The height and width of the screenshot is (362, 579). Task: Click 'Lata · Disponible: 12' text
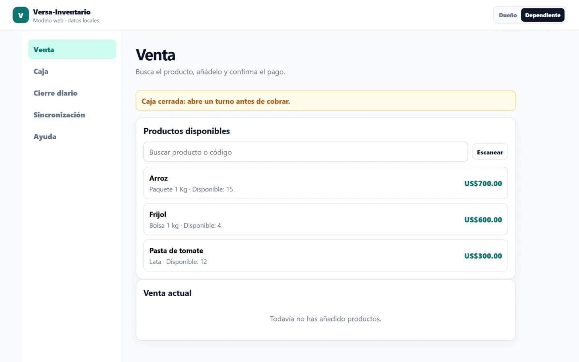178,262
